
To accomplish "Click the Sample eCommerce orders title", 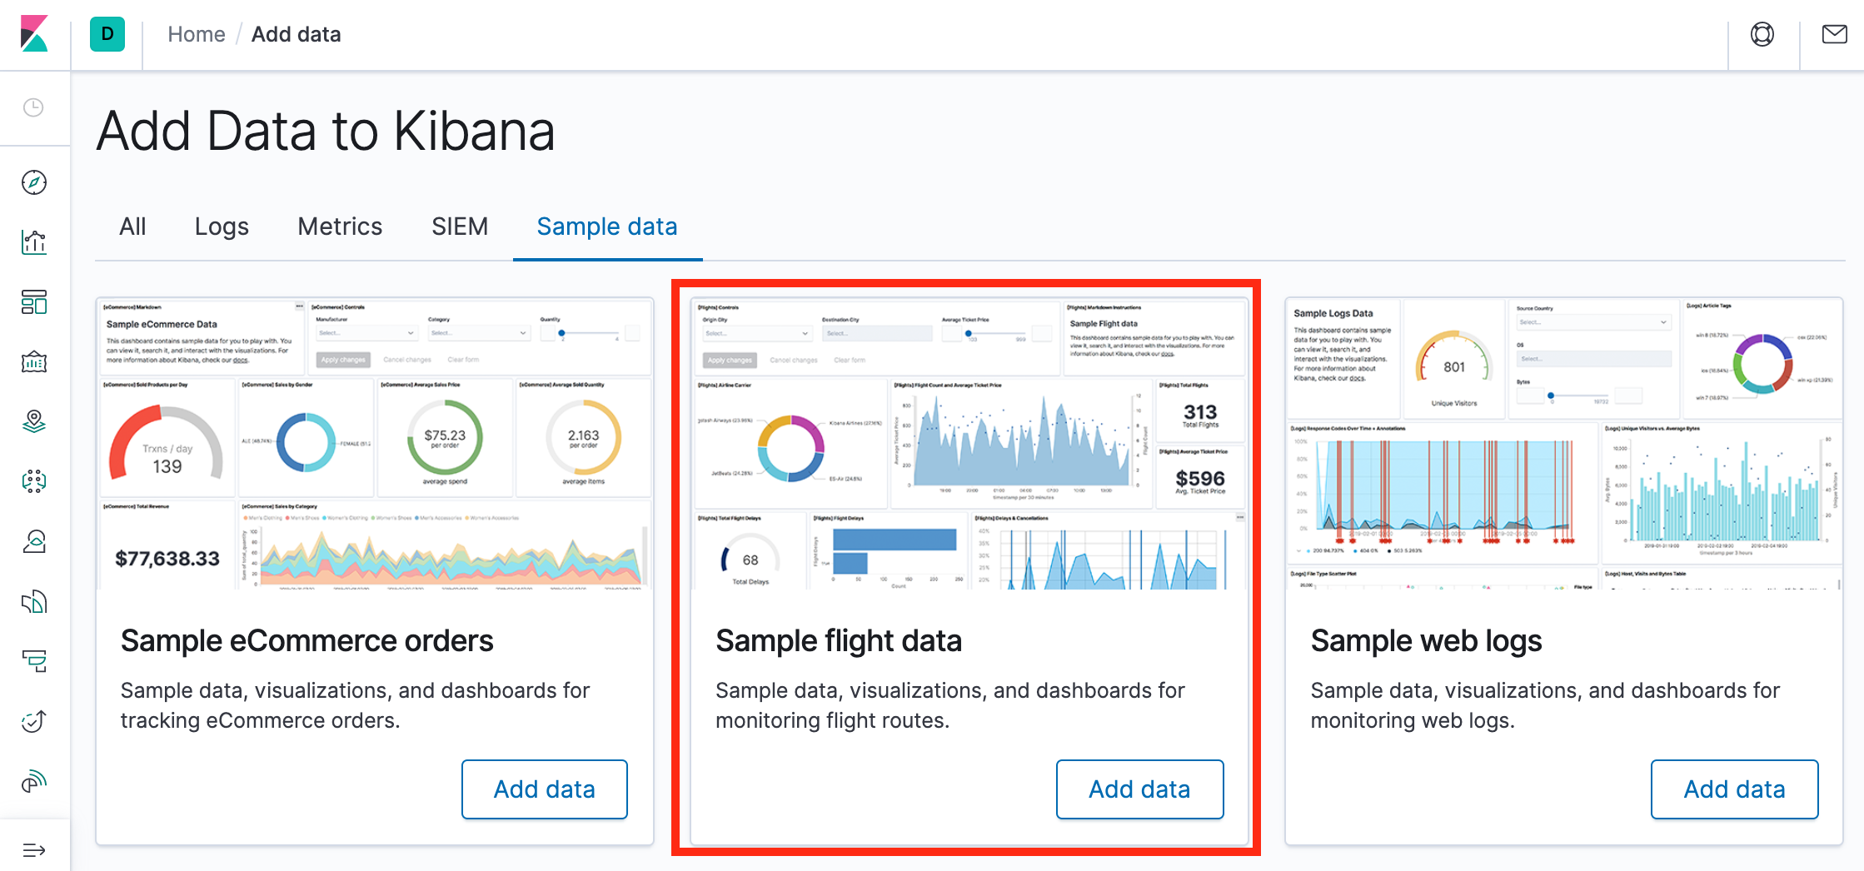I will point(307,641).
